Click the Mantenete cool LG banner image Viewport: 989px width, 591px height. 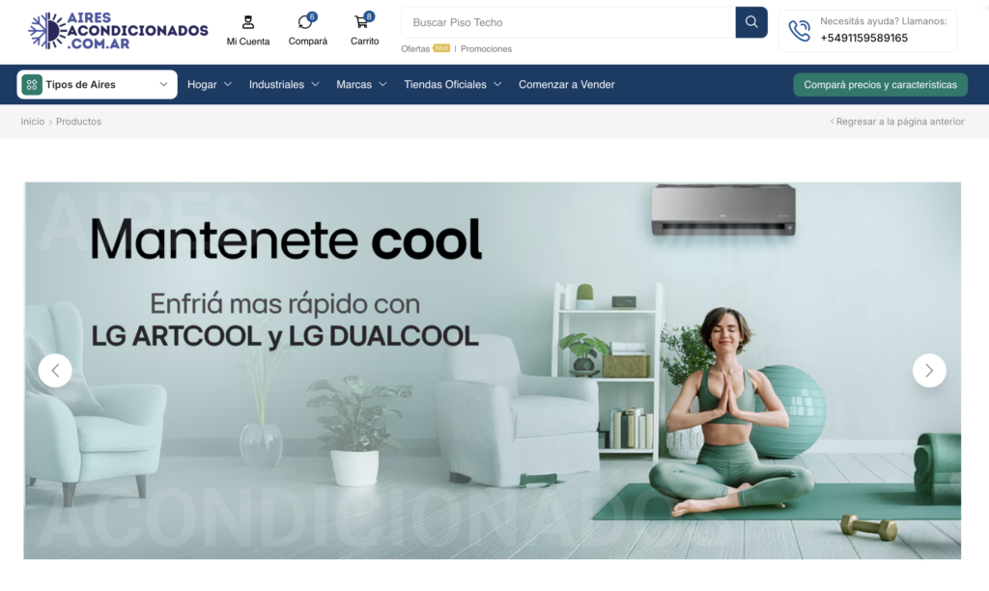(492, 370)
